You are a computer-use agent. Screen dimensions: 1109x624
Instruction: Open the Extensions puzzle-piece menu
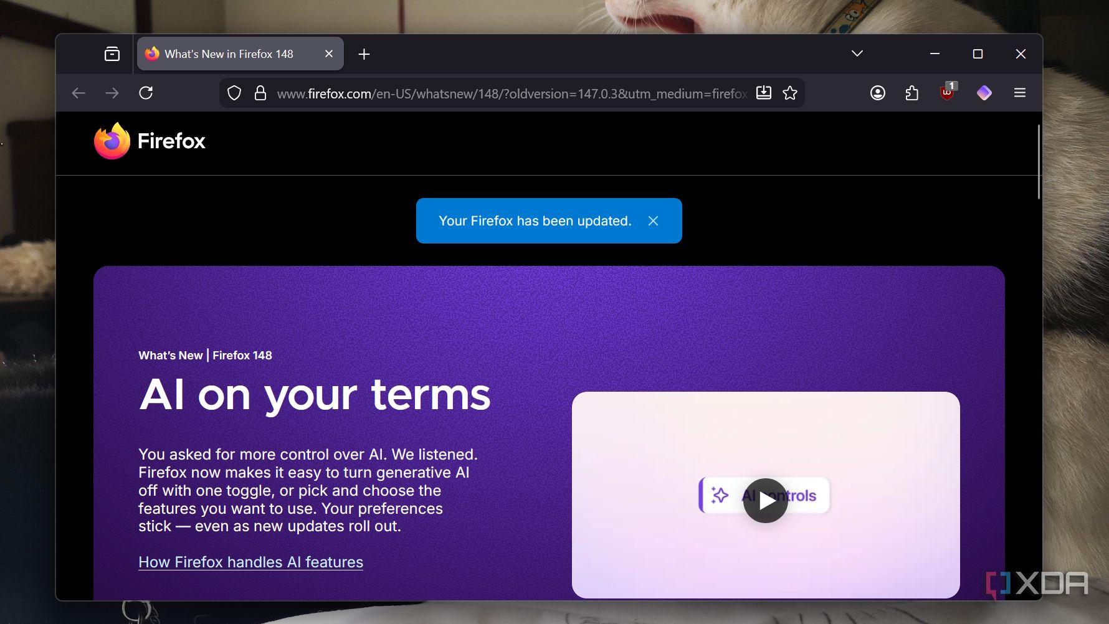click(x=912, y=93)
